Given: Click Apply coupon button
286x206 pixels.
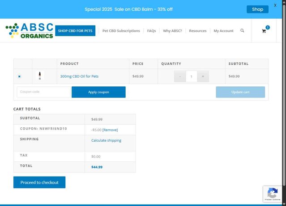Looking at the screenshot, I should pyautogui.click(x=98, y=92).
